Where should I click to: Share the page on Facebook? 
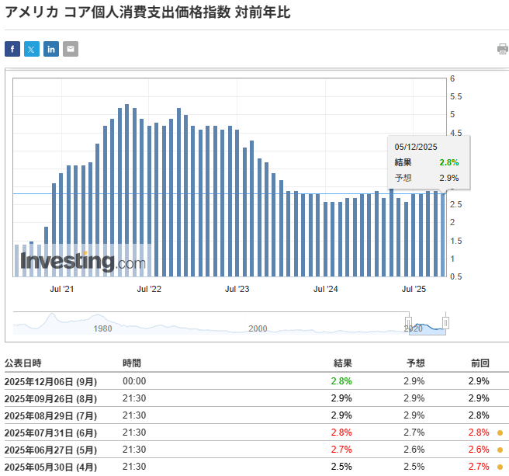[x=12, y=50]
